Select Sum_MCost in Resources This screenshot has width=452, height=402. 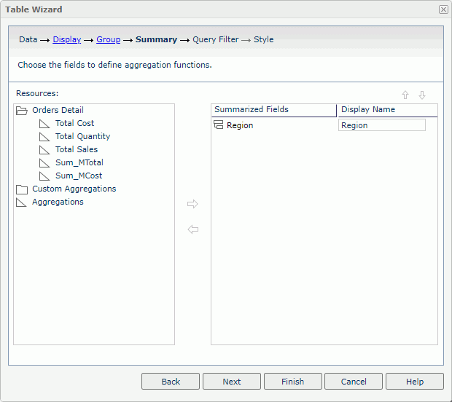(x=79, y=176)
